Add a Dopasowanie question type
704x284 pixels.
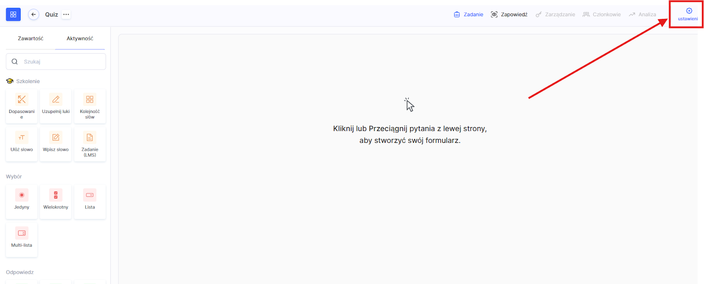22,106
